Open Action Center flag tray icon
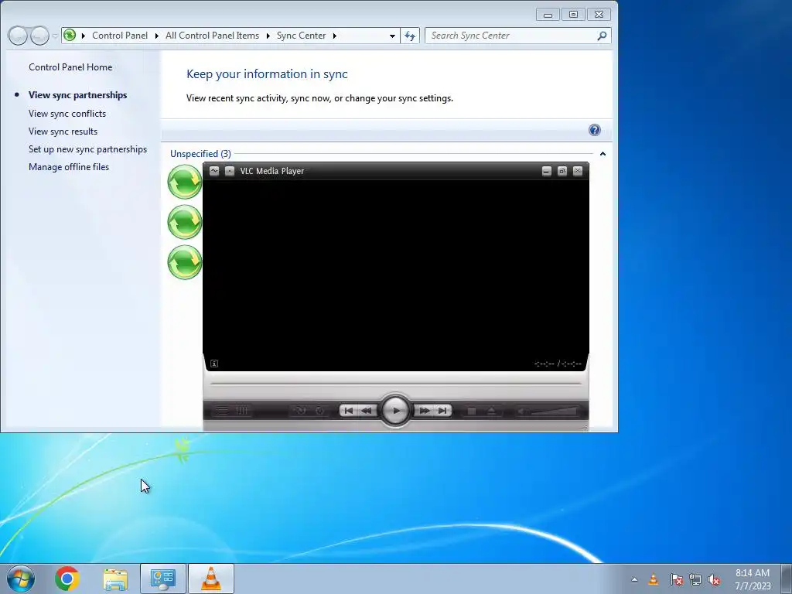The image size is (792, 594). (676, 579)
